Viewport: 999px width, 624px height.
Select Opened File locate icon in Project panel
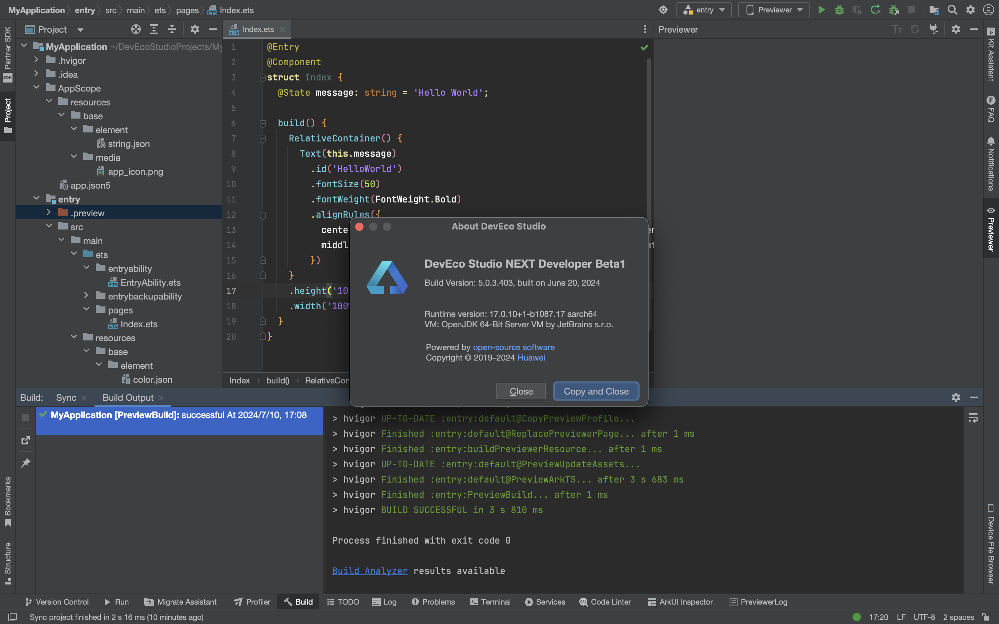136,29
